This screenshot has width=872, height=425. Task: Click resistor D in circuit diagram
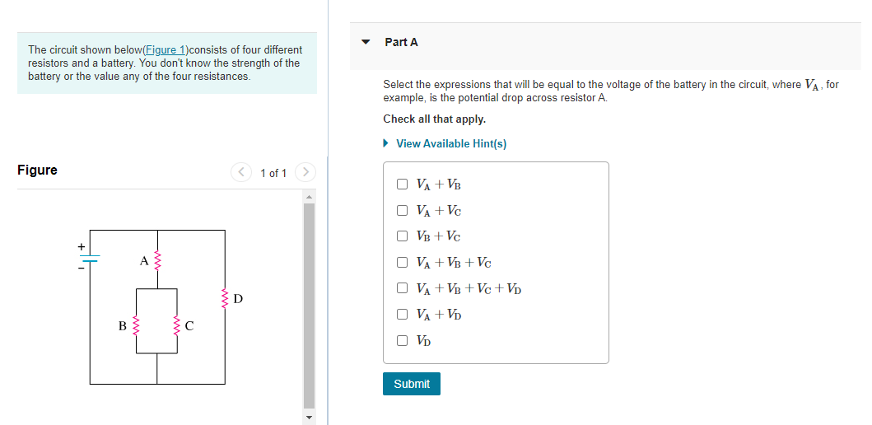pos(225,298)
